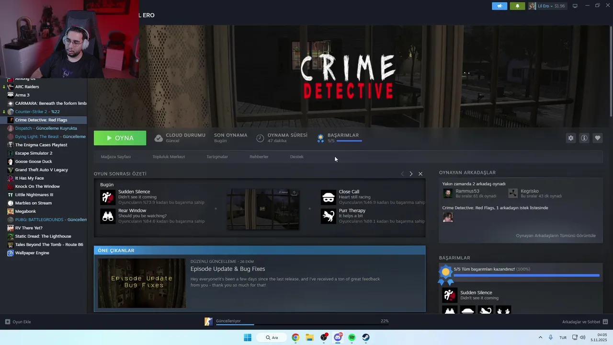Click the Sudden Silence icon in Başarımlar panel

pyautogui.click(x=450, y=295)
